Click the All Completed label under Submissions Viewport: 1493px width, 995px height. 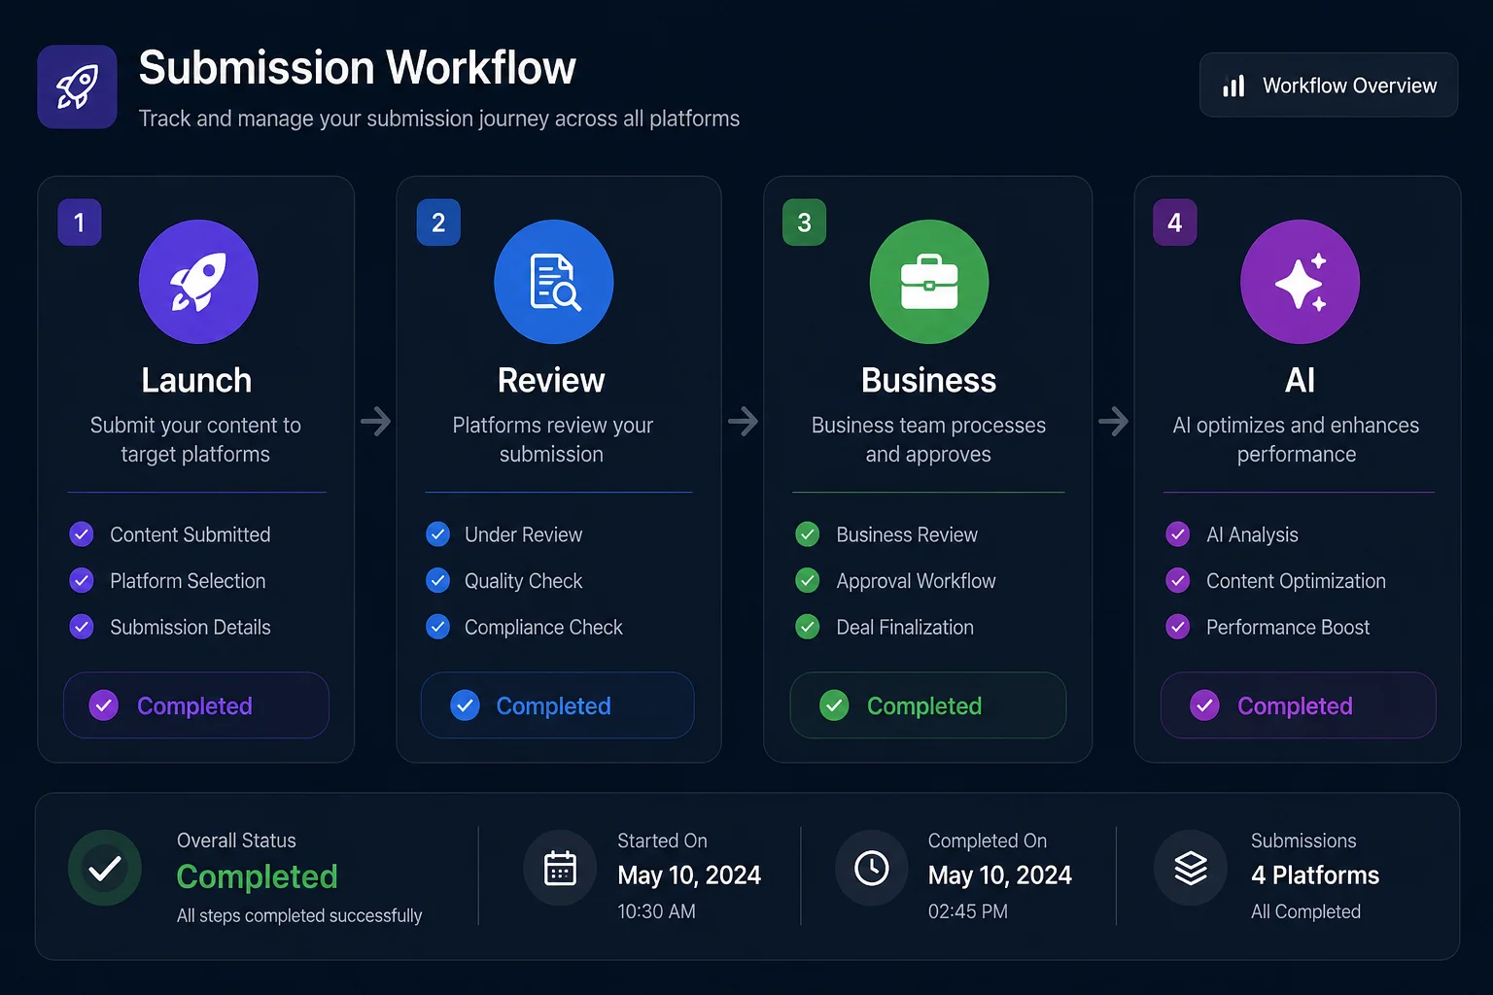[x=1306, y=911]
